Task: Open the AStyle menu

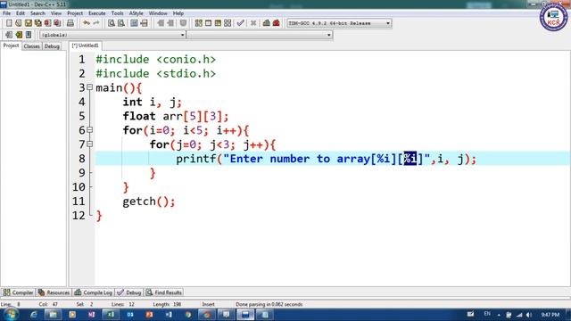Action: pyautogui.click(x=136, y=13)
